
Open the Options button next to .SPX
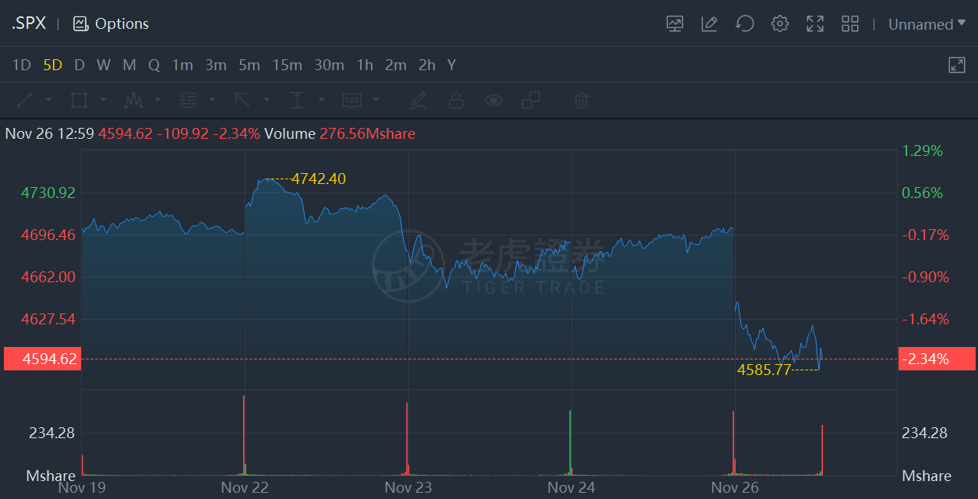coord(111,23)
